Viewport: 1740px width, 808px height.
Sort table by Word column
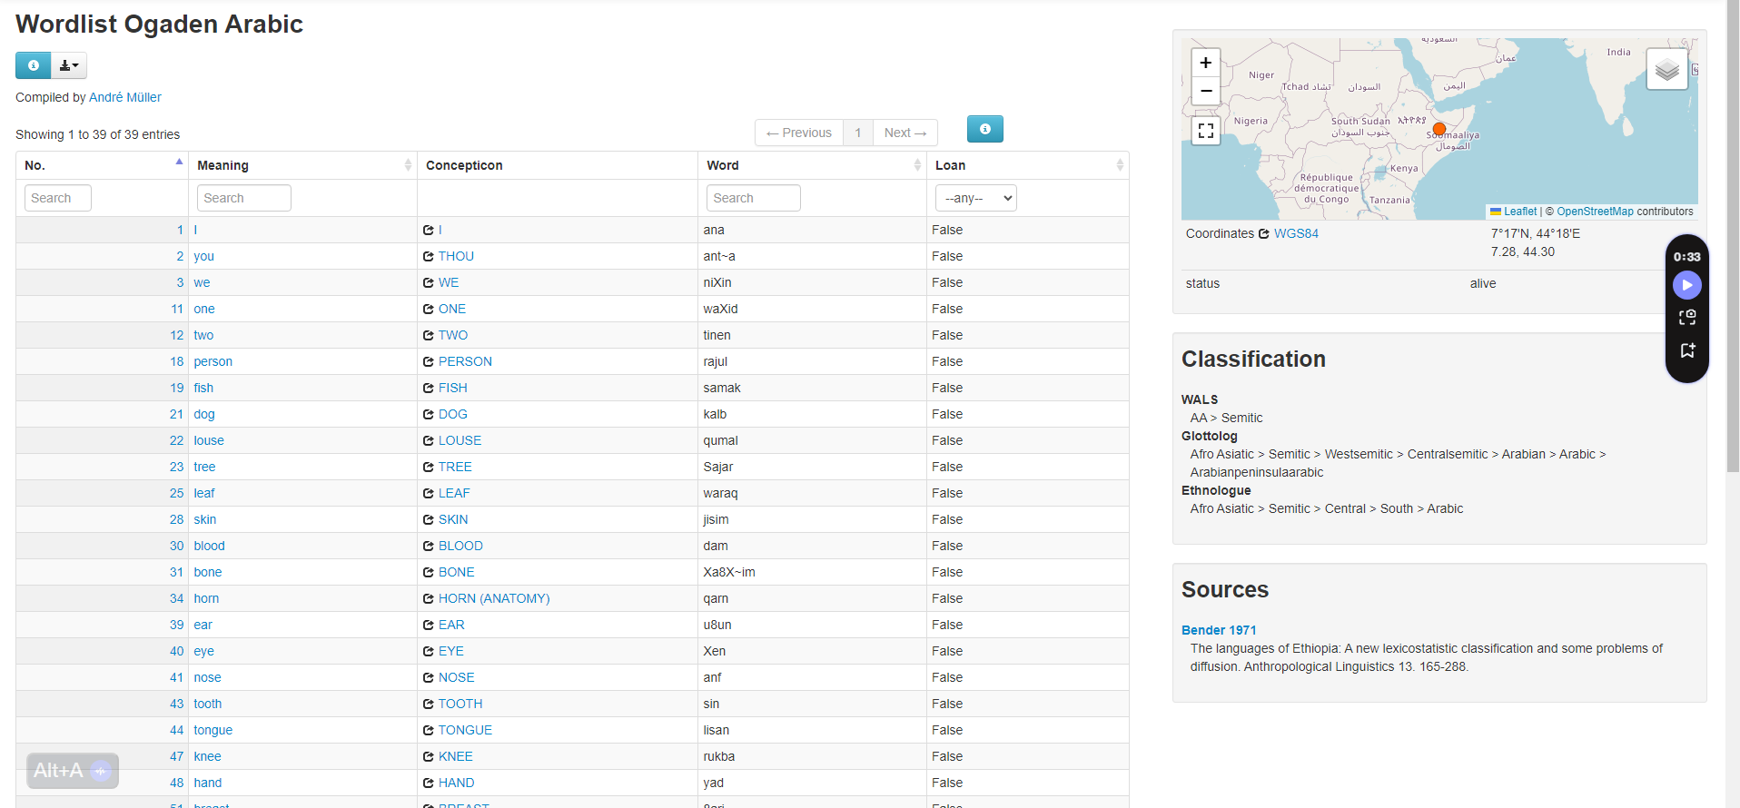pos(812,165)
